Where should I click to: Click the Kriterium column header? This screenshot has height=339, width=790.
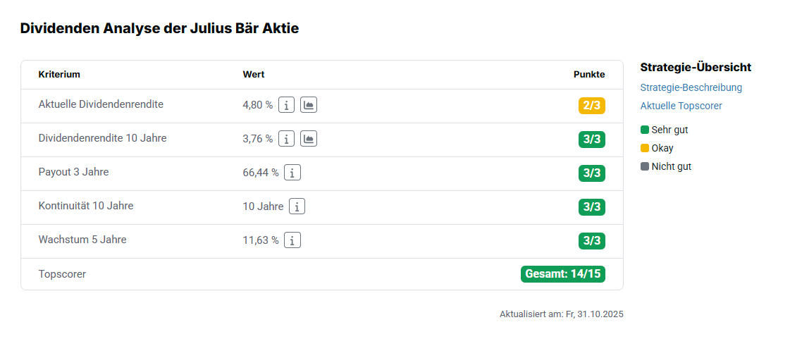coord(59,75)
